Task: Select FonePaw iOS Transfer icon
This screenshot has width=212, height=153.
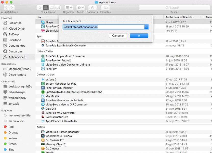Action: (x=43, y=88)
